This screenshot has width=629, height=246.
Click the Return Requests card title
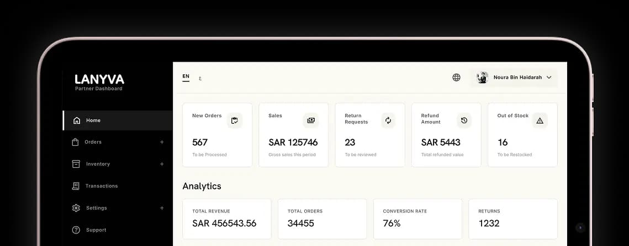click(356, 119)
